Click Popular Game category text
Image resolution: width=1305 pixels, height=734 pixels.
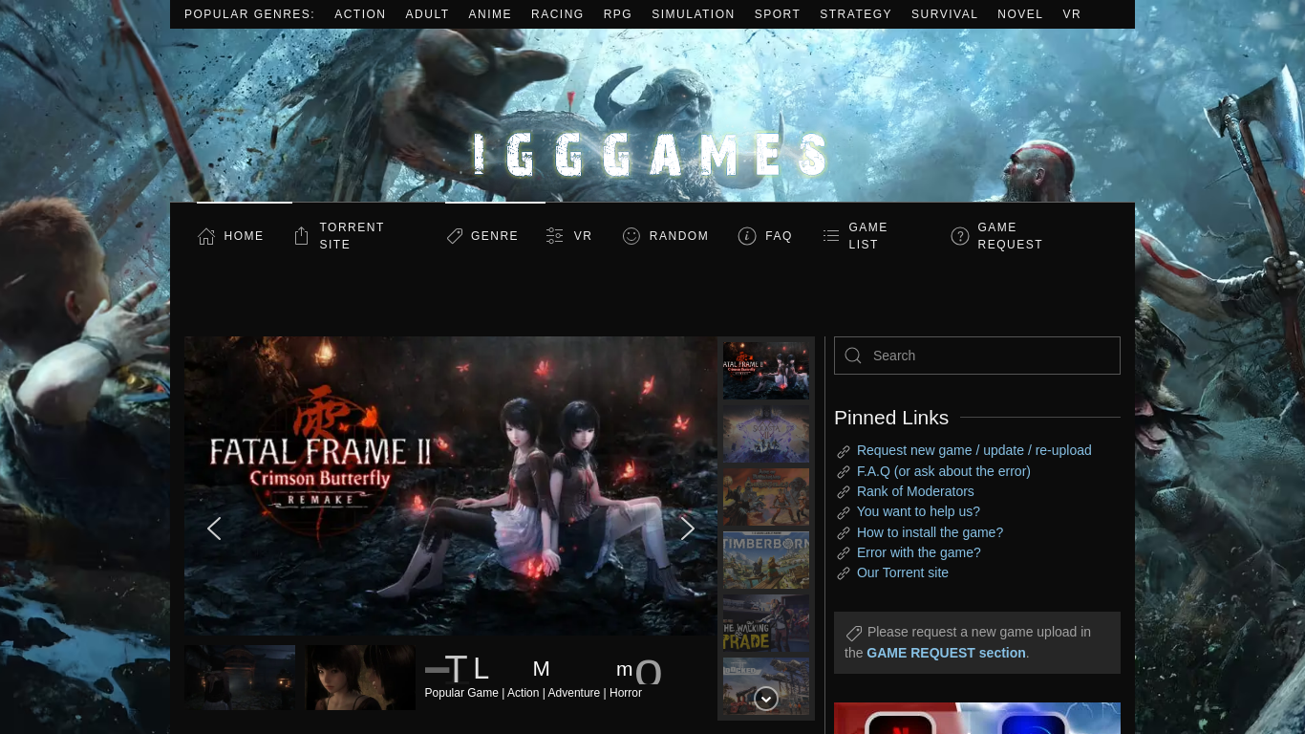coord(461,693)
